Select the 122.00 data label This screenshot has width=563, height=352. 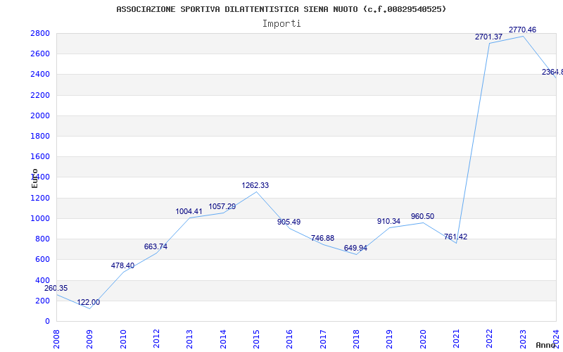[x=89, y=303]
